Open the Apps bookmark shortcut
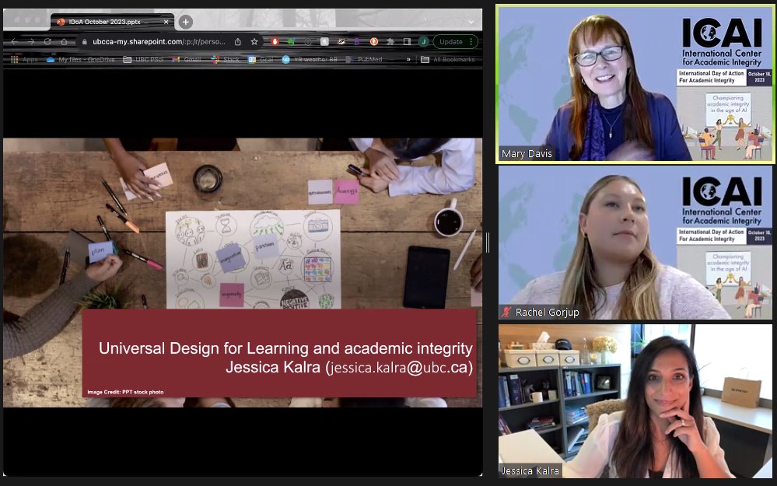This screenshot has width=777, height=486. pyautogui.click(x=24, y=59)
